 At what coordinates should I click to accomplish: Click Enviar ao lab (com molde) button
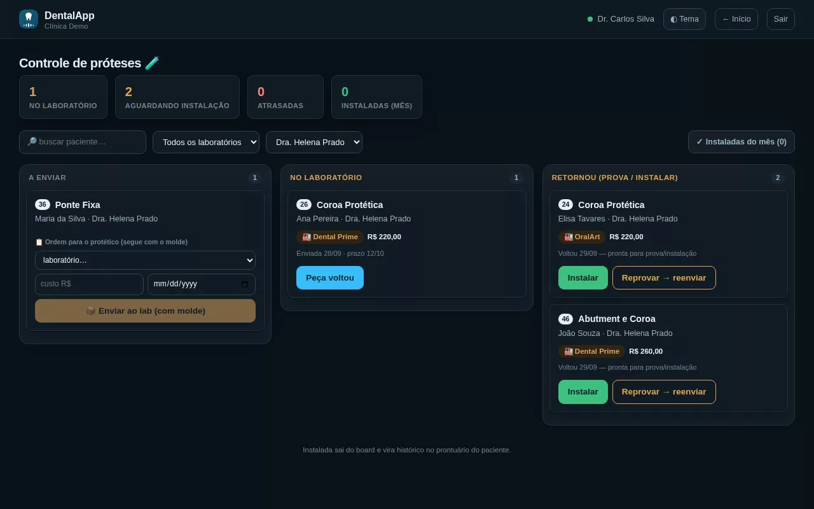coord(145,310)
